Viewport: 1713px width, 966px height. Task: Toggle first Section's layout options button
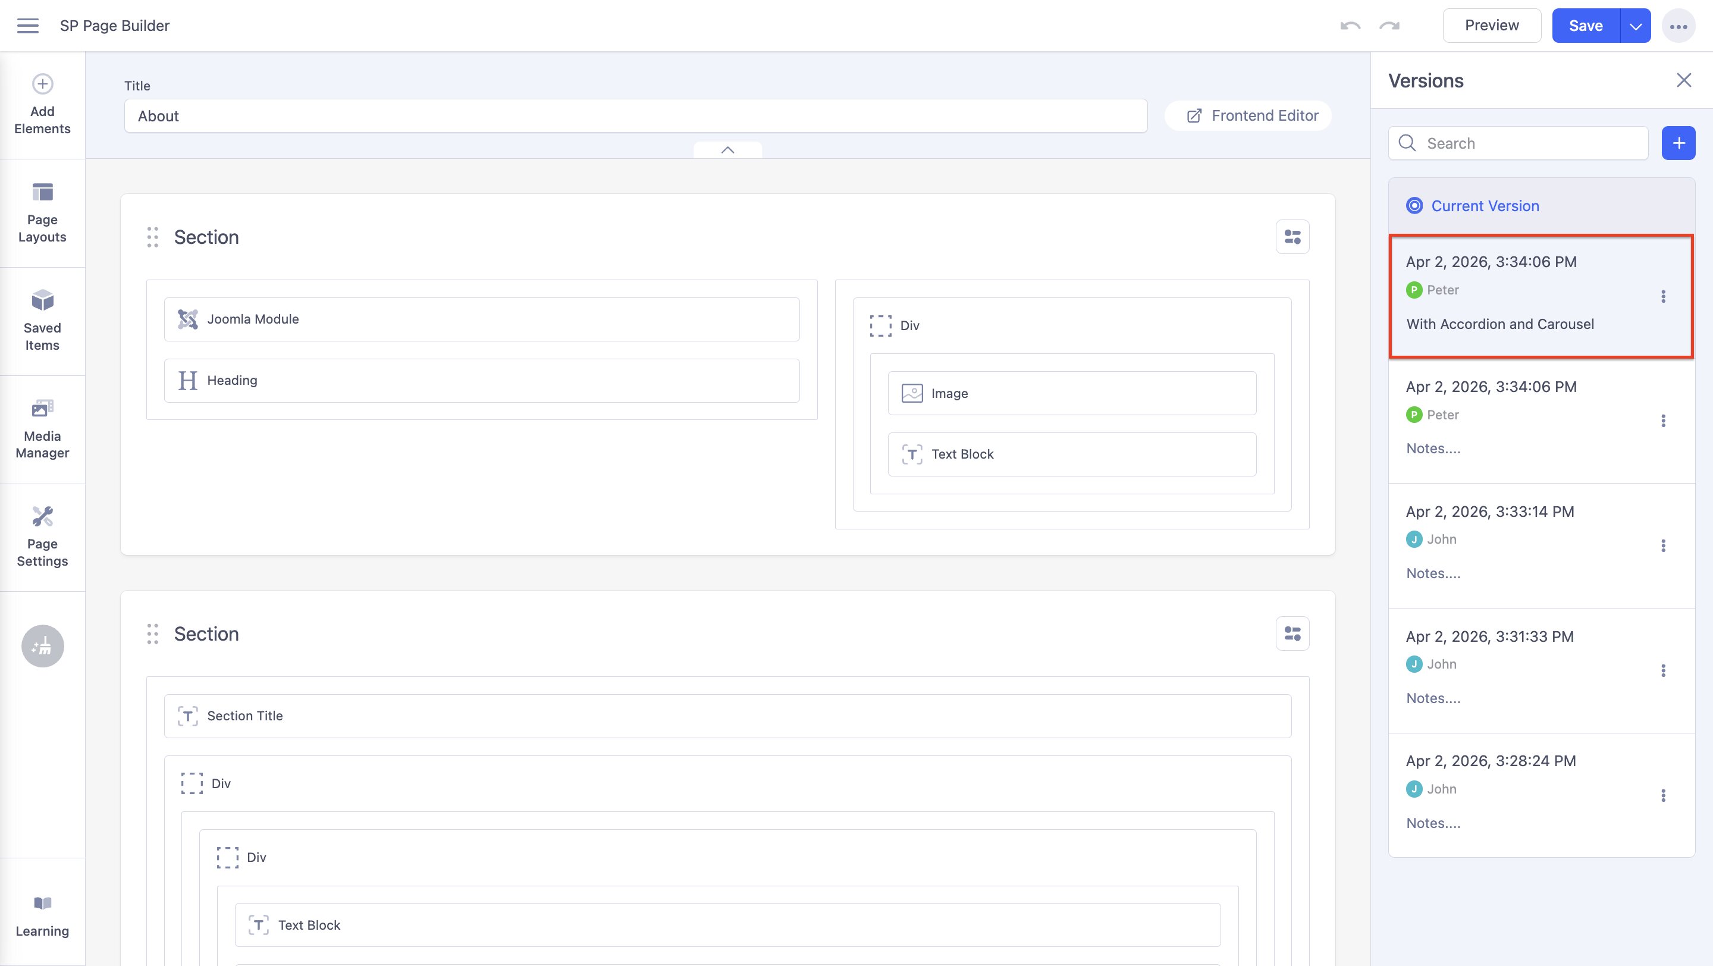coord(1292,237)
